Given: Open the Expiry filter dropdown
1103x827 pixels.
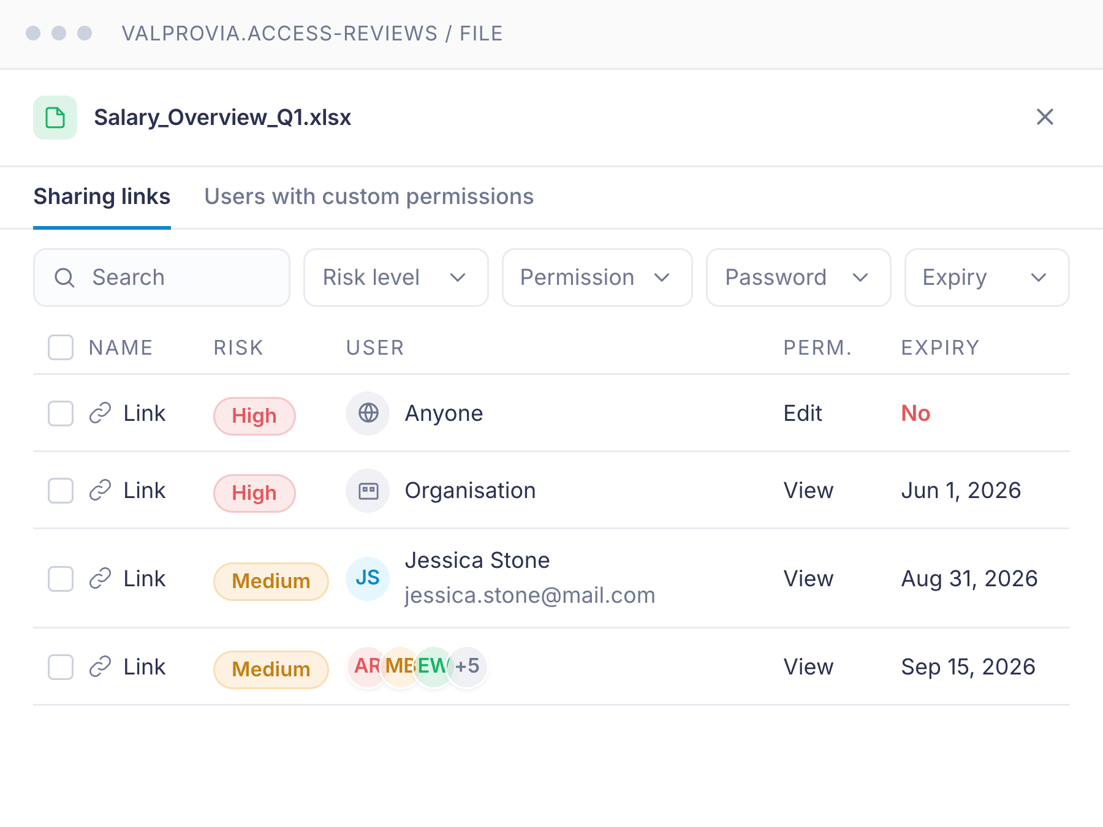Looking at the screenshot, I should pyautogui.click(x=987, y=278).
